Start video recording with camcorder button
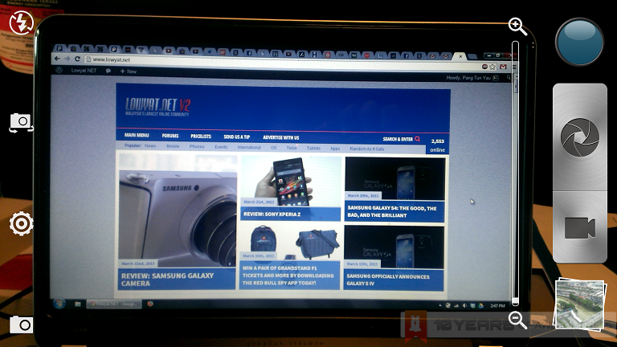The image size is (617, 347). 580,227
